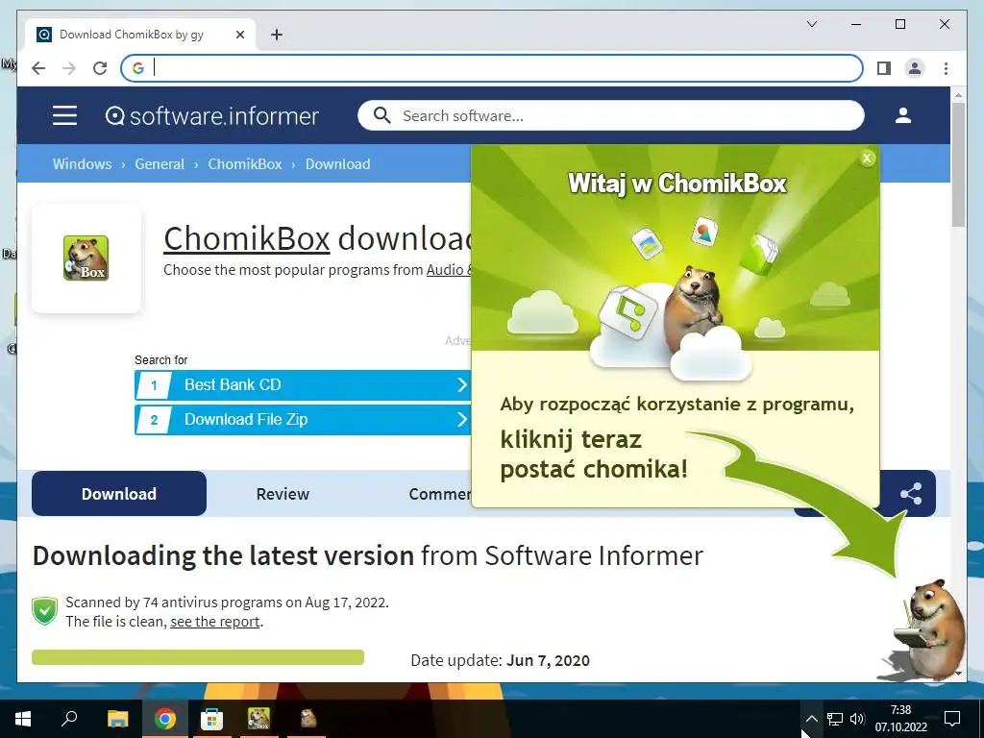Screen dimensions: 984x738
Task: Open the Windows Start menu
Action: click(23, 719)
